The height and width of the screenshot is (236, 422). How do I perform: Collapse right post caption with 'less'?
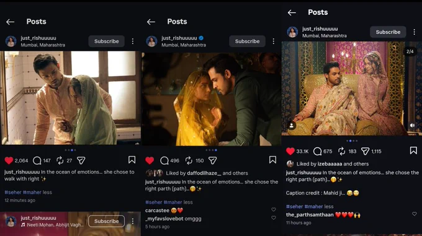pyautogui.click(x=329, y=206)
